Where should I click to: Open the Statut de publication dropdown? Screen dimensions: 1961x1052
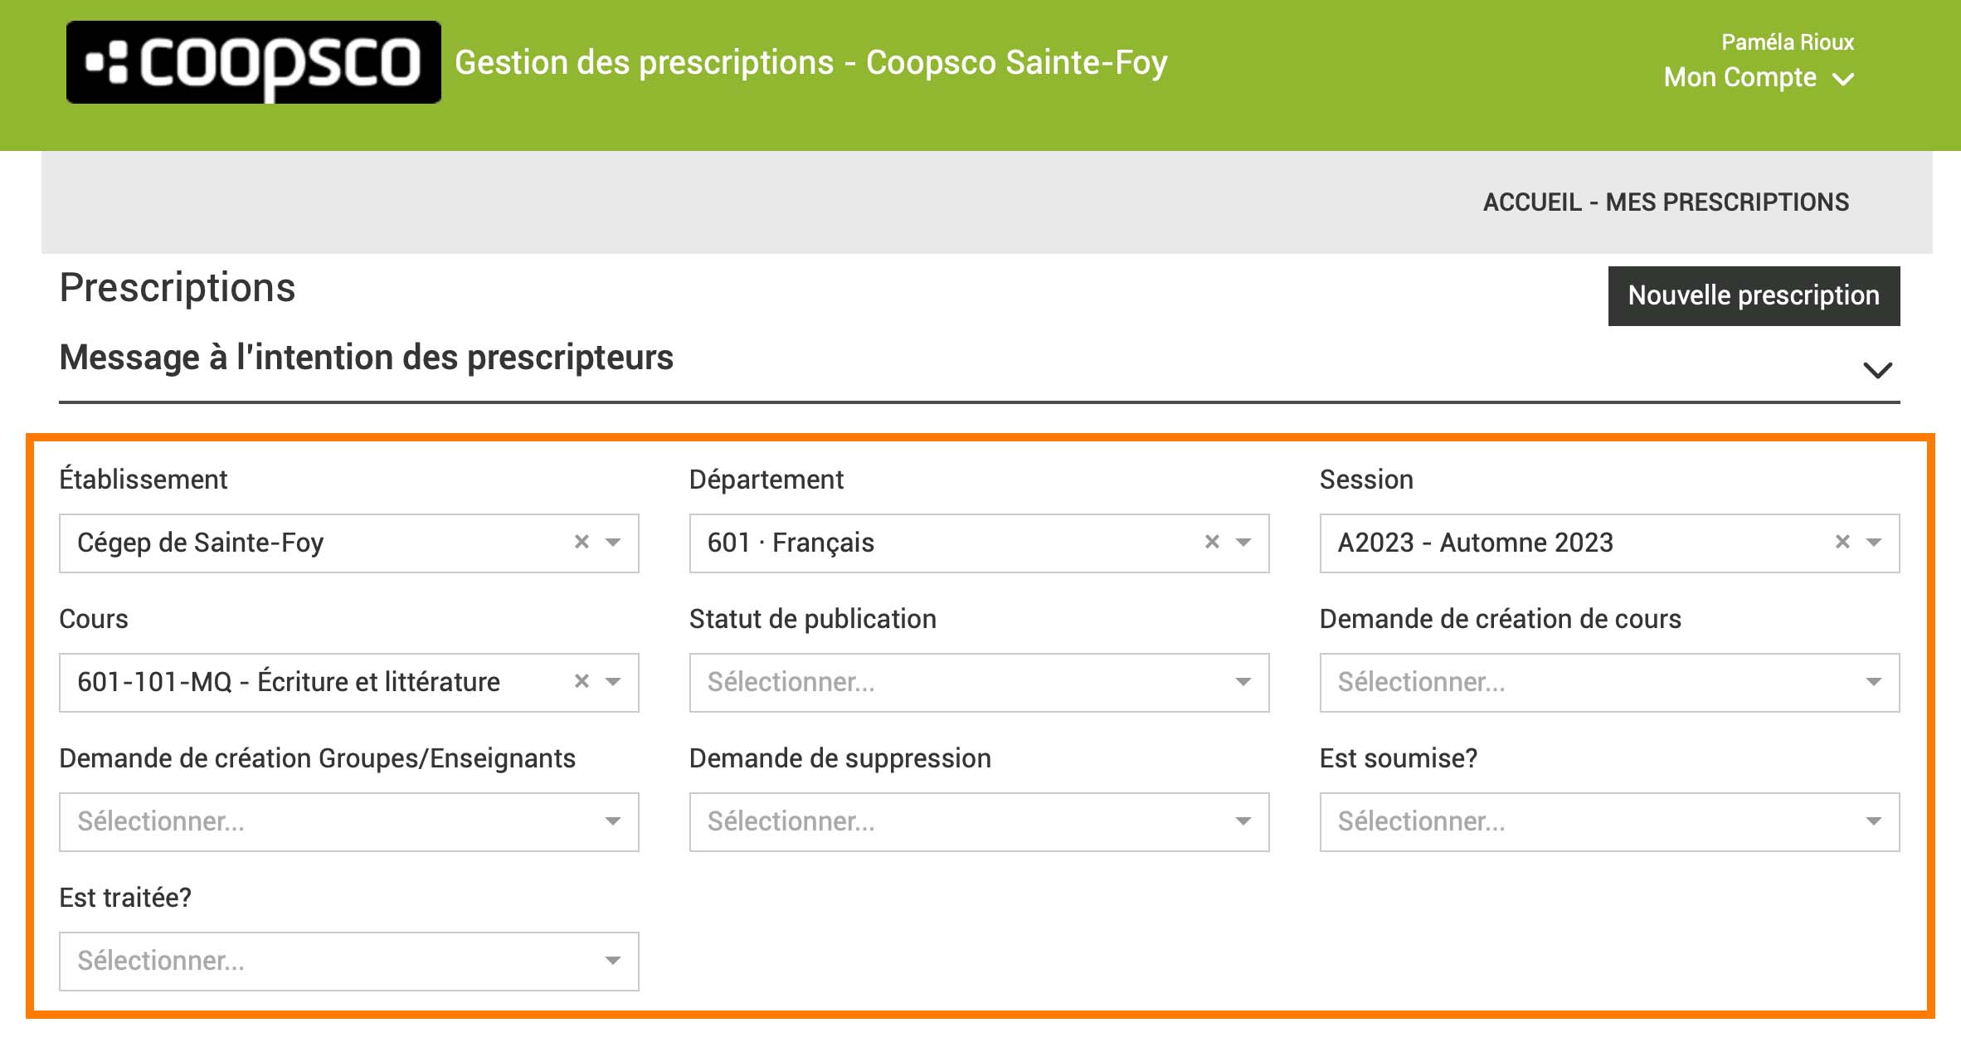tap(979, 682)
